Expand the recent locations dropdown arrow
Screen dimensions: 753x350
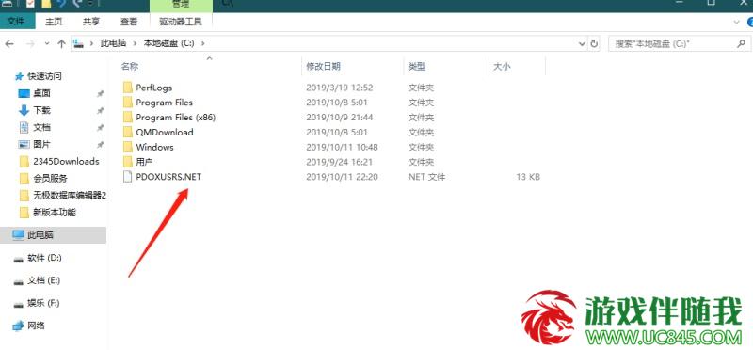pyautogui.click(x=46, y=43)
